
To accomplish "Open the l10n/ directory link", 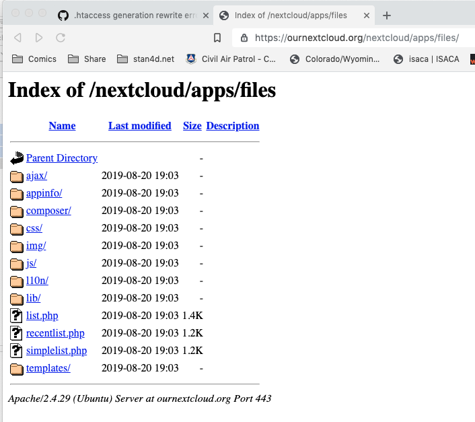I will pyautogui.click(x=37, y=281).
